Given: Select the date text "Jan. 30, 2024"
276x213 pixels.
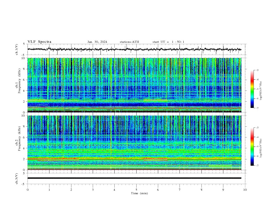Looking at the screenshot, I should pos(97,42).
